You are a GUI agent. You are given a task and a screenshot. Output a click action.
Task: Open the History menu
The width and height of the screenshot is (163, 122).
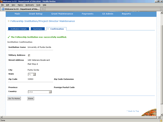click(x=20, y=5)
